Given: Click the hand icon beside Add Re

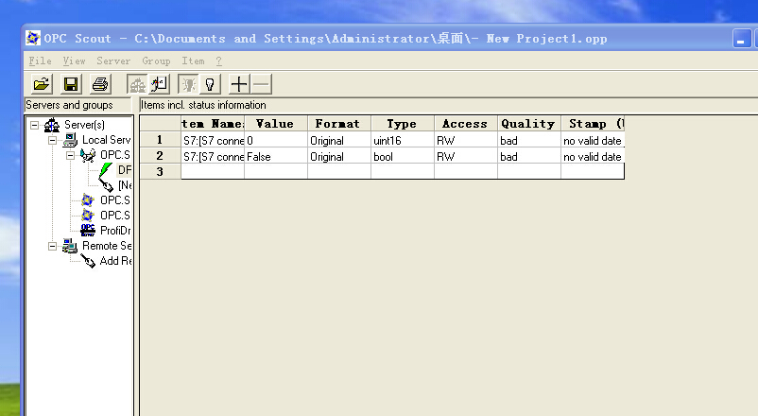Looking at the screenshot, I should click(x=88, y=261).
